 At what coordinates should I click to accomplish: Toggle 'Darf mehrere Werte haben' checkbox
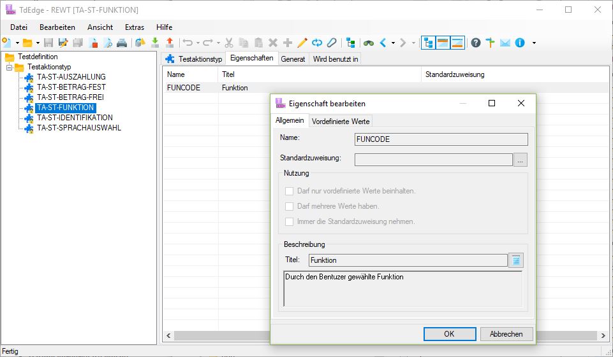290,206
